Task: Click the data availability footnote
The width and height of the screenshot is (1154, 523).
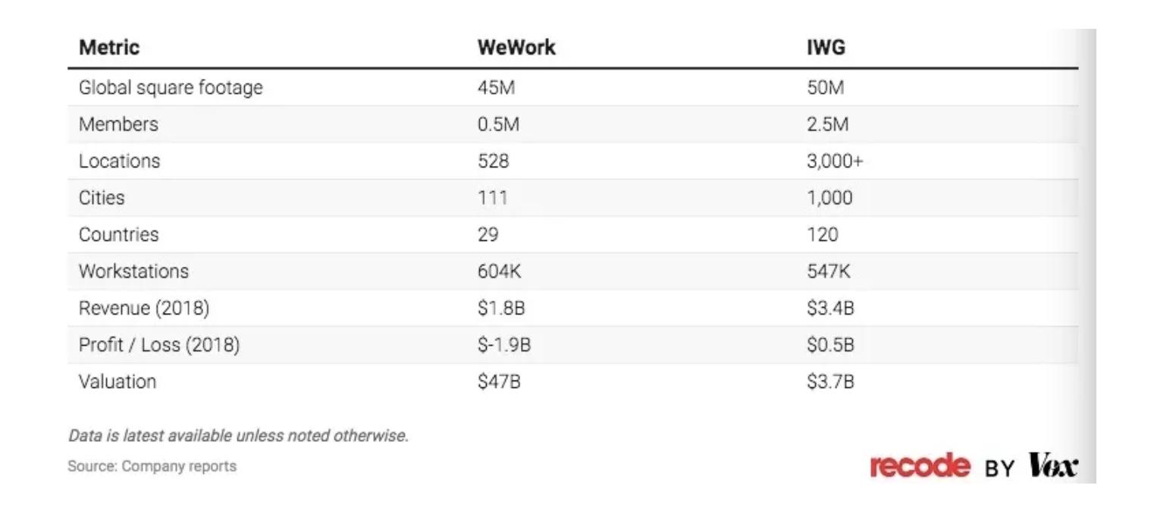Action: pyautogui.click(x=238, y=436)
